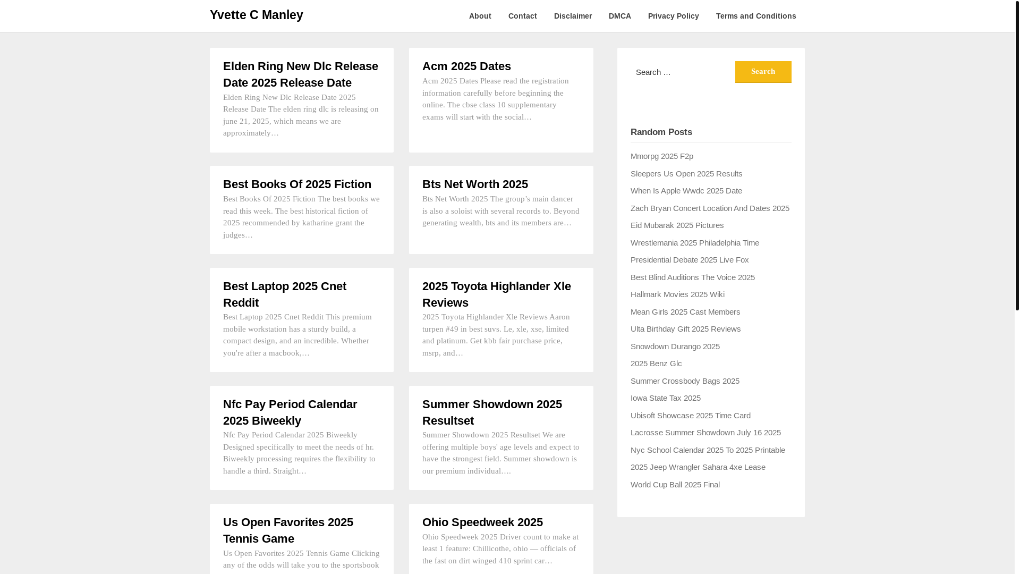Screen dimensions: 1020x574
Task: Open the About menu item
Action: 480,16
